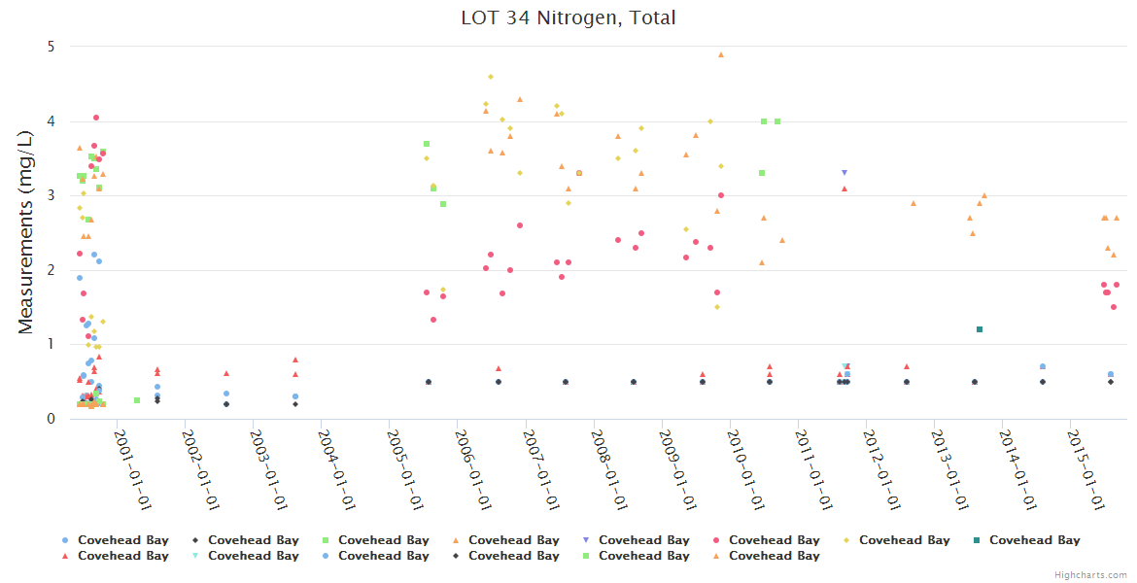This screenshot has width=1137, height=583.
Task: Click the yellow diamond legend marker
Action: tap(846, 540)
